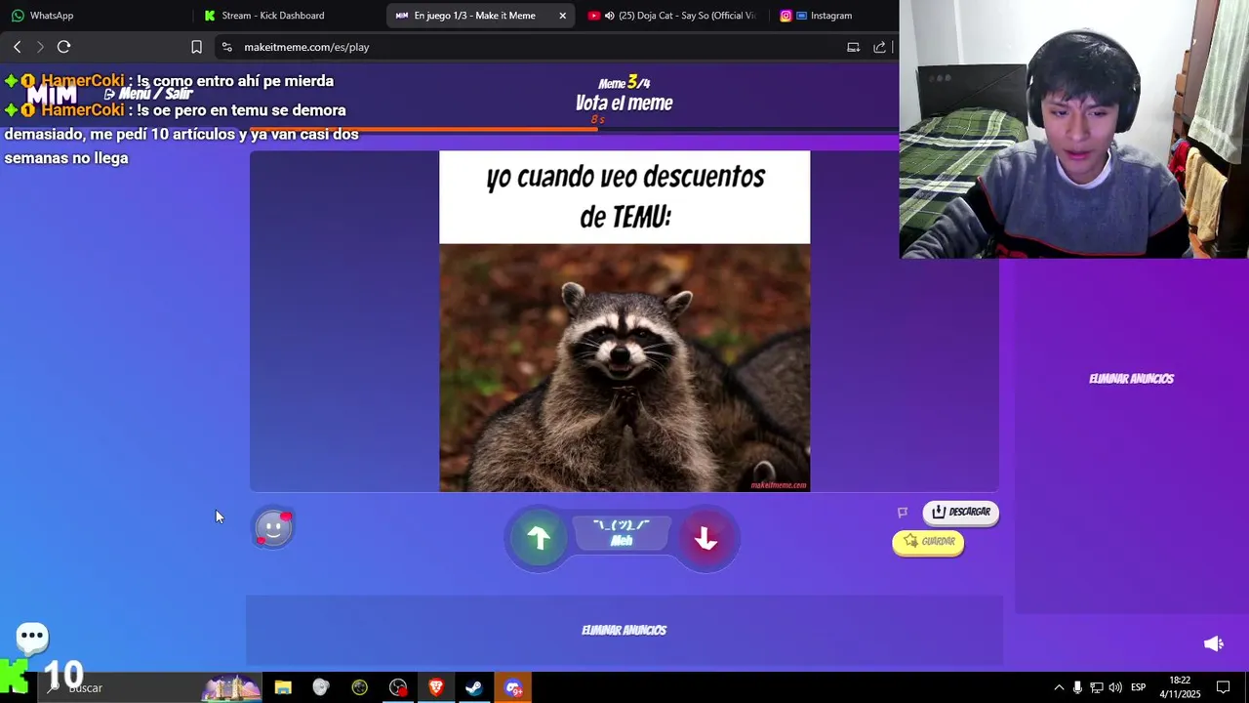Toggle game sound megaphone icon
1249x703 pixels.
[1214, 643]
